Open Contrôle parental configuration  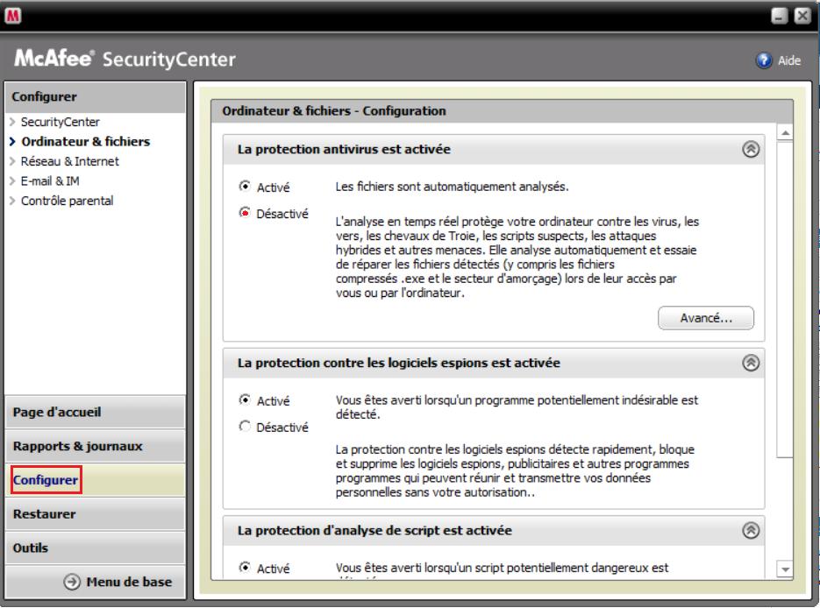pos(67,201)
